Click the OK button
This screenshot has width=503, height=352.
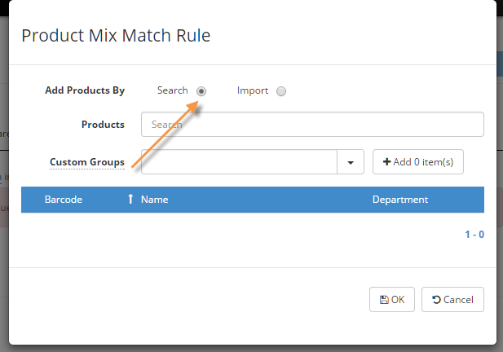click(x=392, y=299)
